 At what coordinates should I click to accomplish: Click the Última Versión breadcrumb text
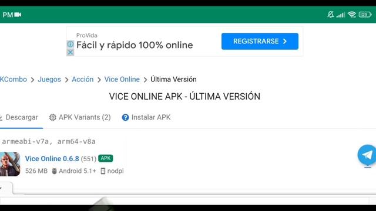tap(173, 79)
